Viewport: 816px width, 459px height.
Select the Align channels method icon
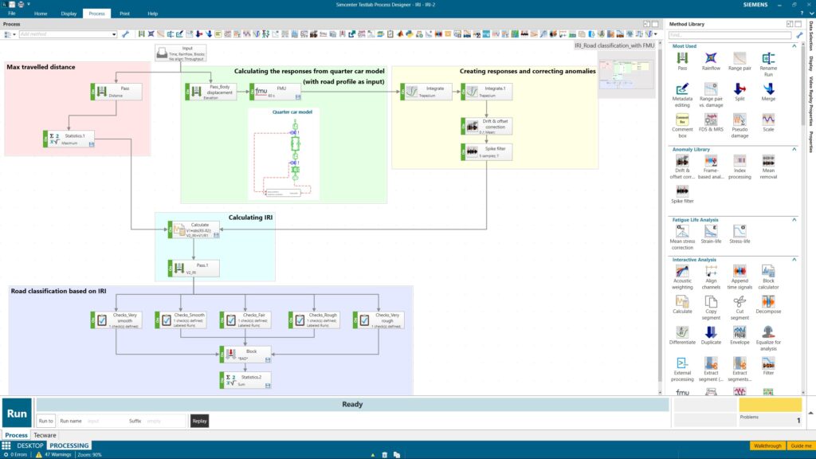point(710,271)
